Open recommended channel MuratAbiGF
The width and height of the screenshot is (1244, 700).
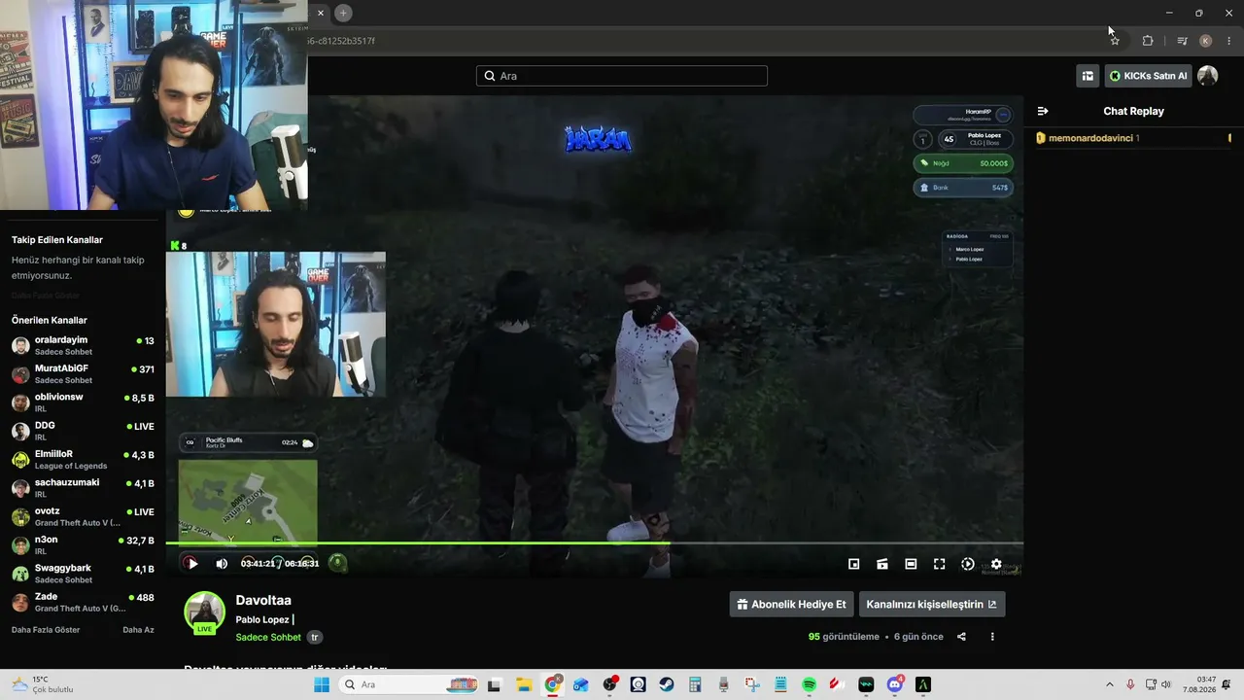click(x=83, y=373)
